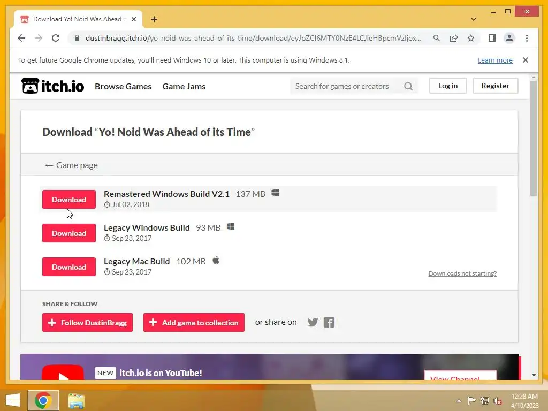
Task: Reload the page with the refresh icon
Action: tap(56, 38)
